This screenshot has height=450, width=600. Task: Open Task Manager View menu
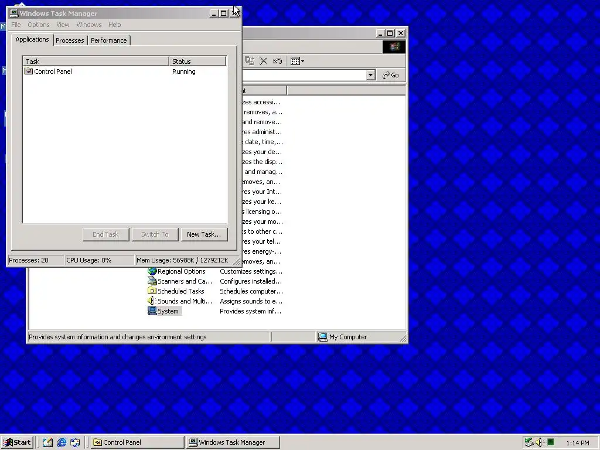click(63, 25)
